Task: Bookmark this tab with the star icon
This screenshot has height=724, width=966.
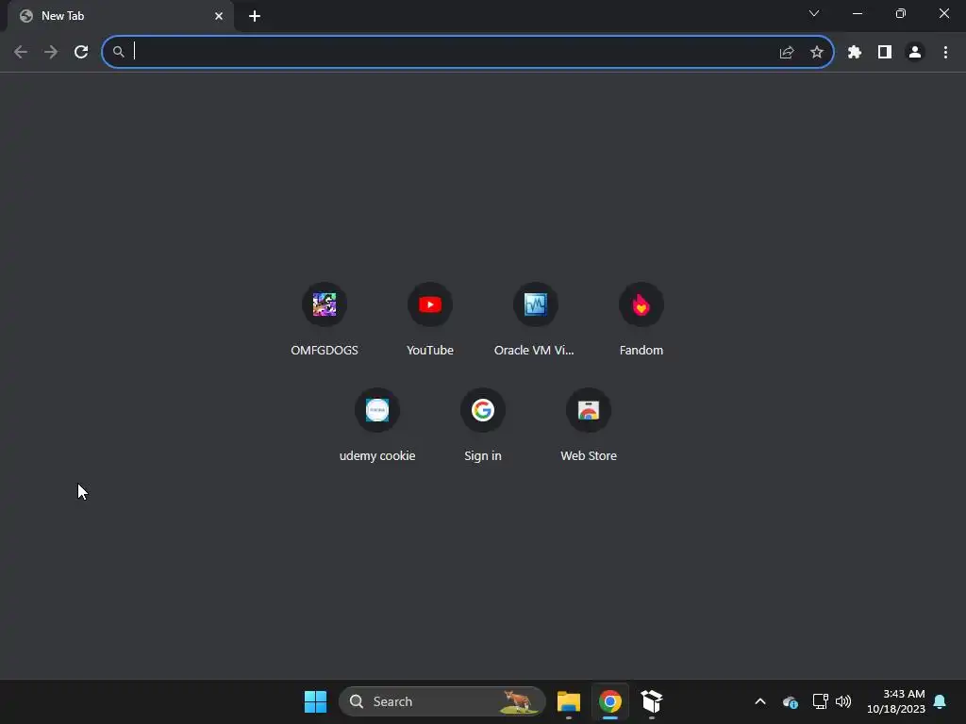Action: coord(817,53)
